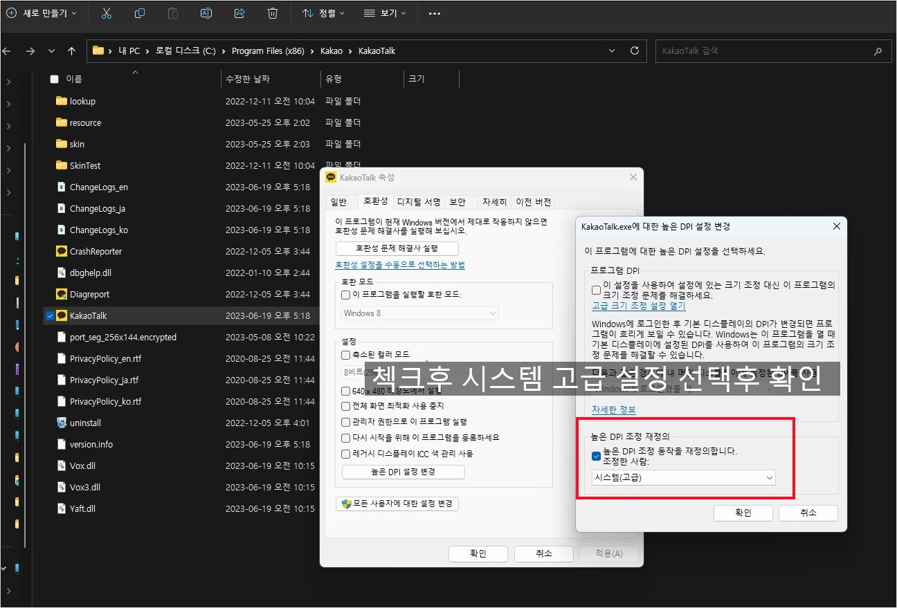Click the Rename icon in toolbar
Image resolution: width=897 pixels, height=608 pixels.
coord(206,13)
